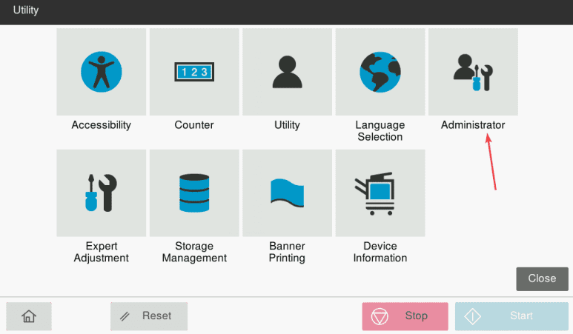Open the Administrator settings icon

coord(473,72)
